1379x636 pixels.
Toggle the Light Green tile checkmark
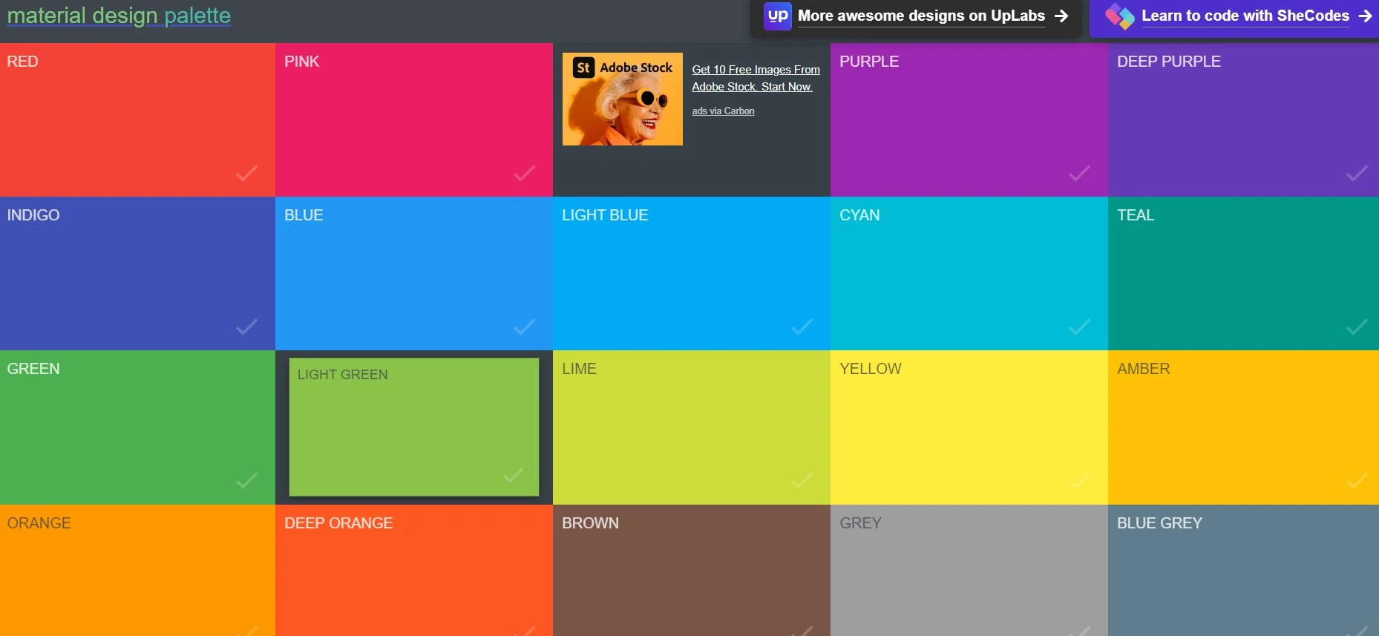(513, 475)
